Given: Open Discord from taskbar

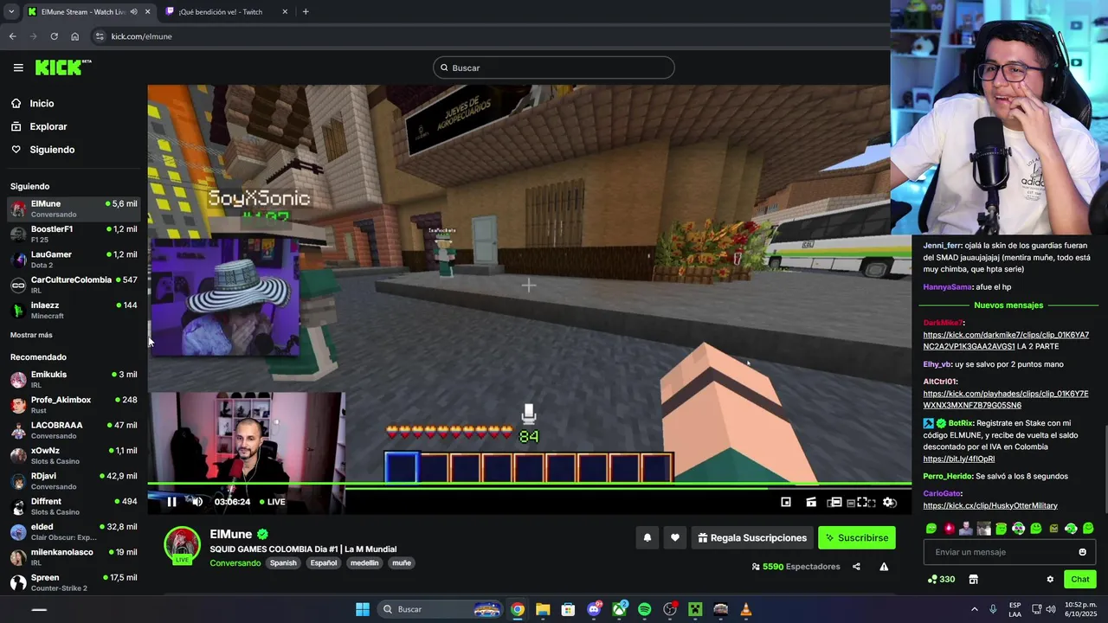Looking at the screenshot, I should click(x=594, y=609).
